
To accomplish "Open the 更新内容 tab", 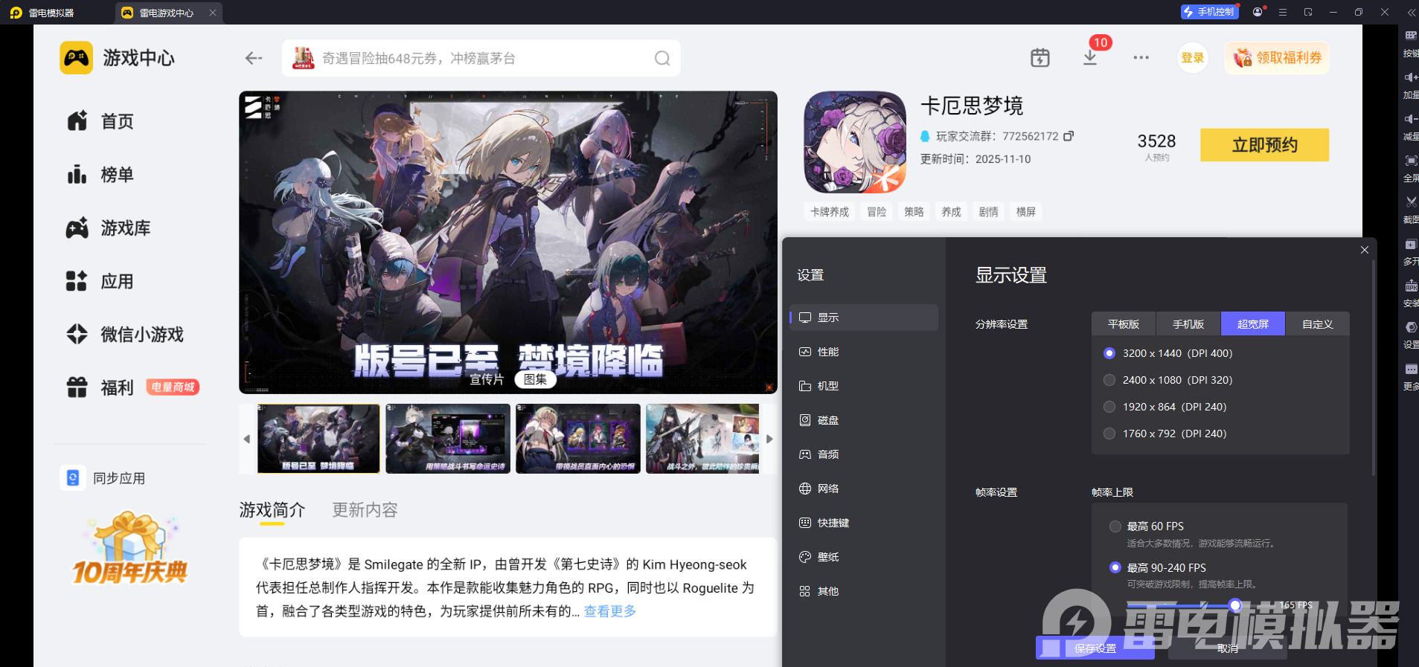I will click(365, 510).
